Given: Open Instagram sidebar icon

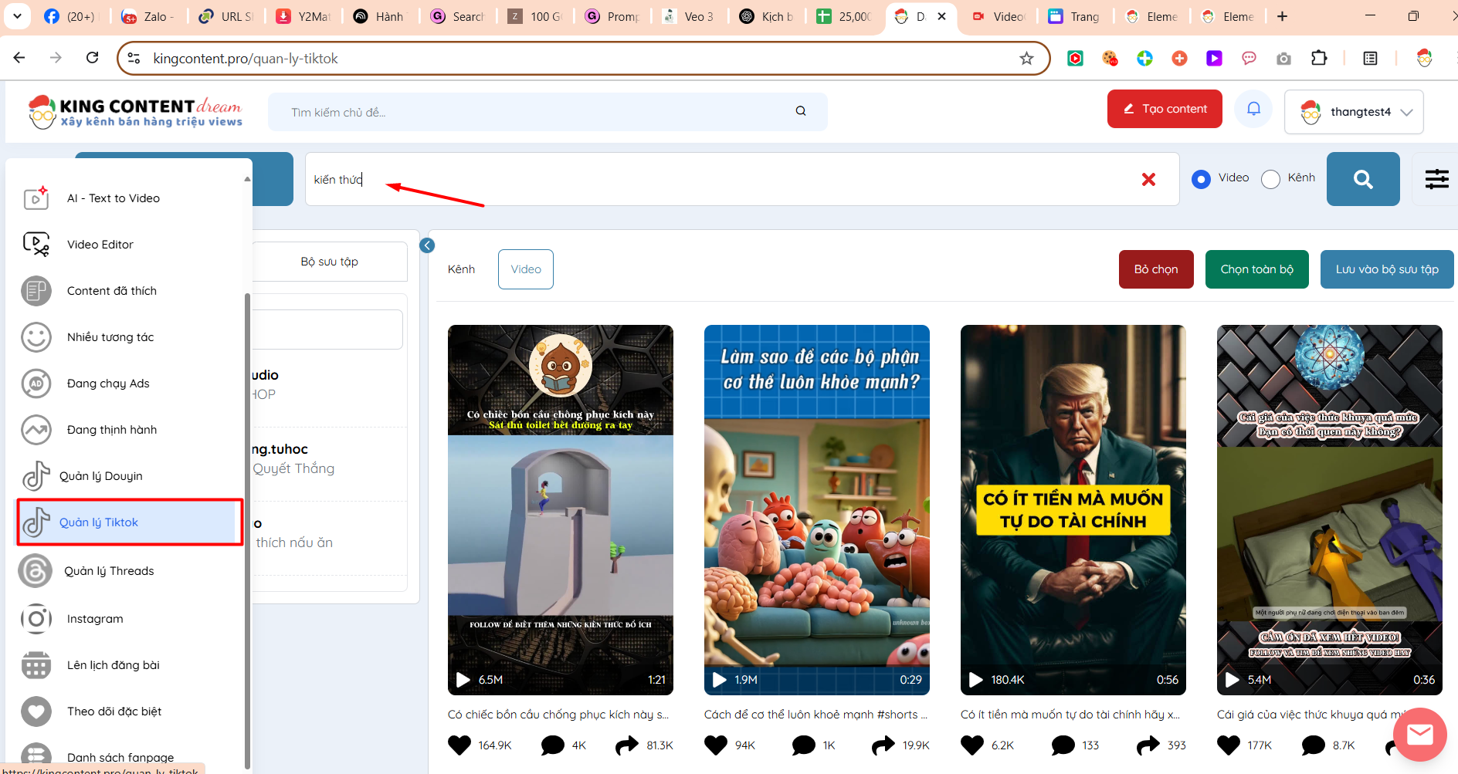Looking at the screenshot, I should [x=36, y=619].
